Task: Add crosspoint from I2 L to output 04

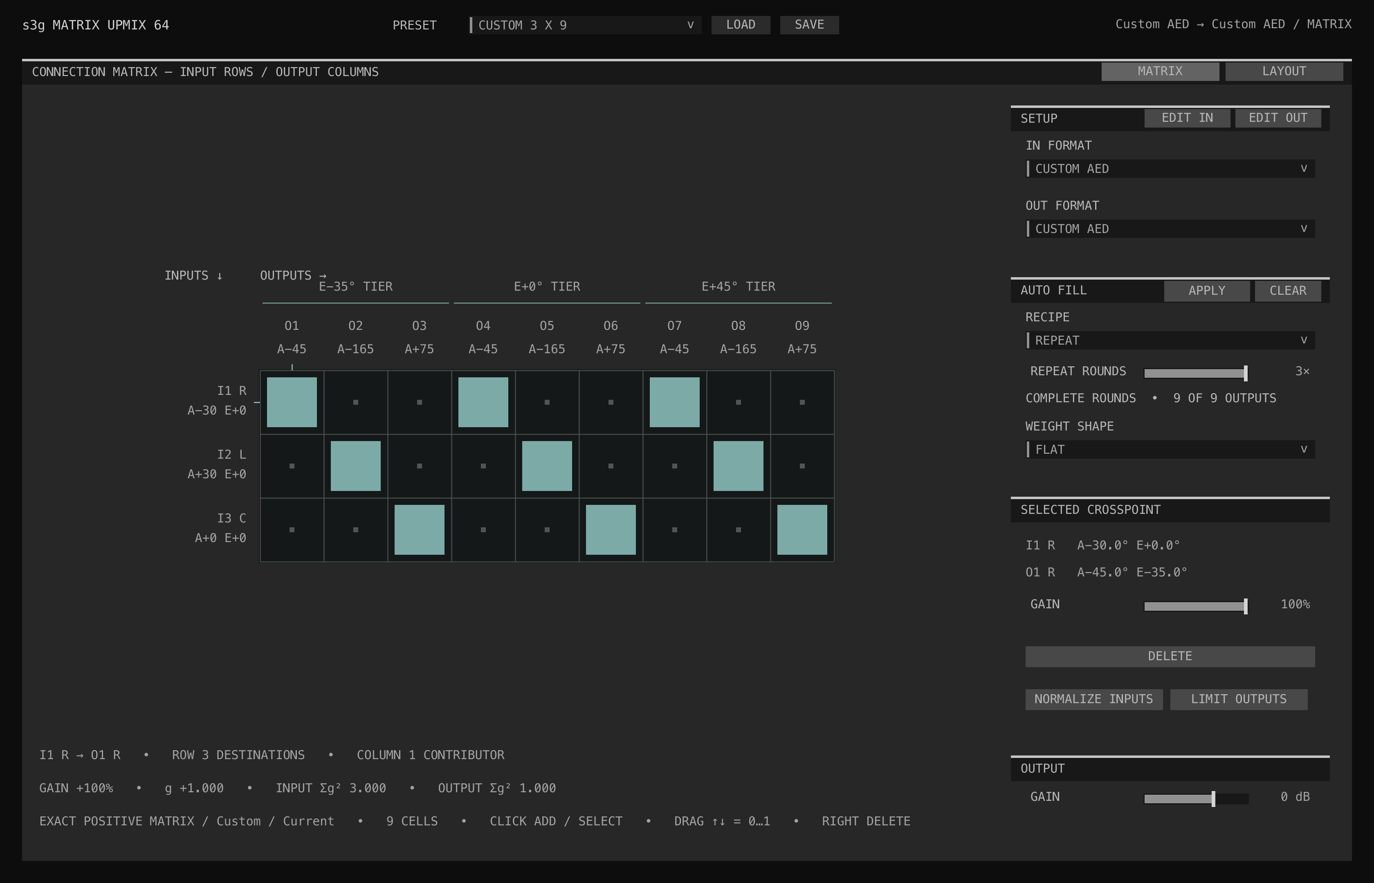Action: [483, 466]
